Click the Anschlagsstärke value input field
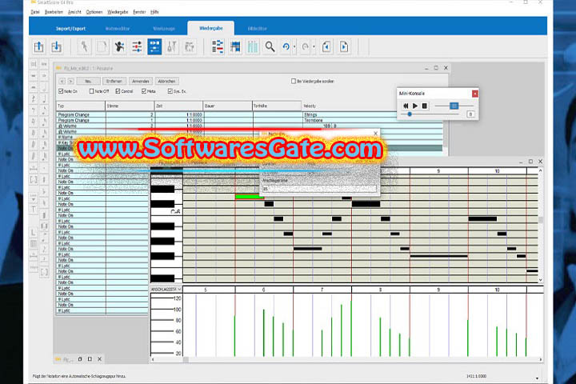The image size is (576, 384). [x=319, y=189]
